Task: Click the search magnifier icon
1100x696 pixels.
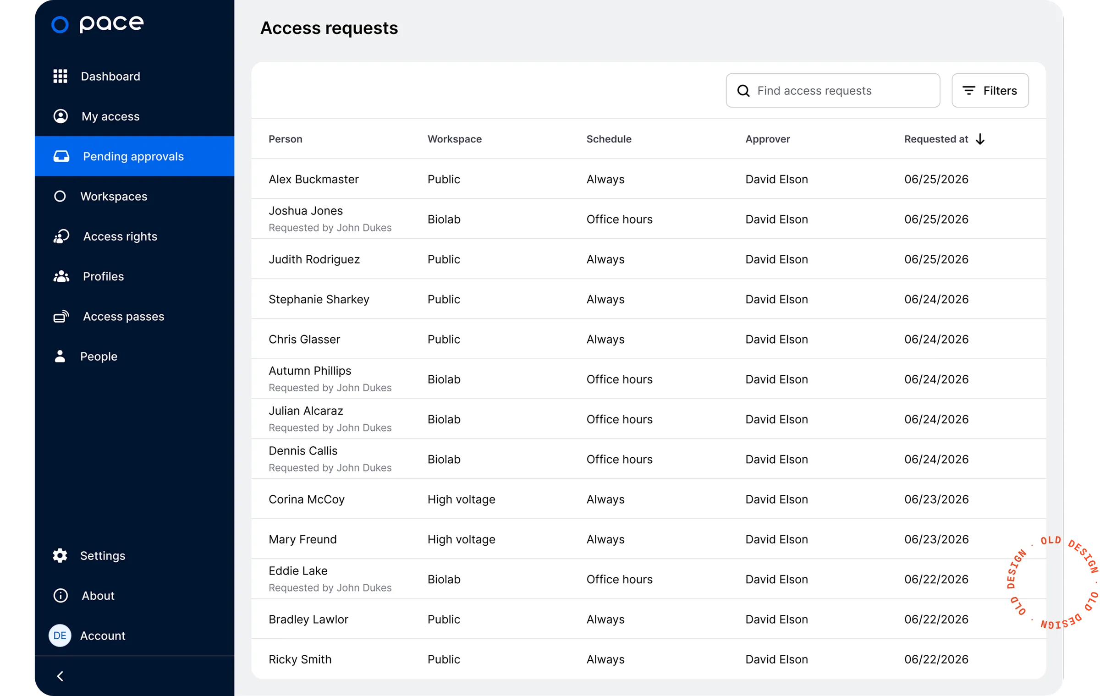Action: click(743, 91)
